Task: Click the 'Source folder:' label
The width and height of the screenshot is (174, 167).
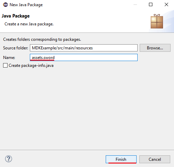Action: 15,48
